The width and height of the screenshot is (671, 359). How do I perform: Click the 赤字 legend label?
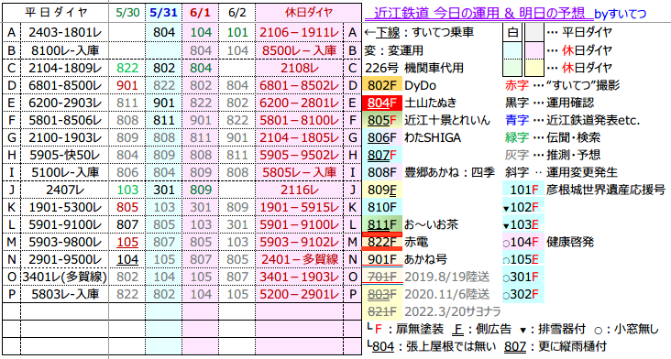click(517, 85)
